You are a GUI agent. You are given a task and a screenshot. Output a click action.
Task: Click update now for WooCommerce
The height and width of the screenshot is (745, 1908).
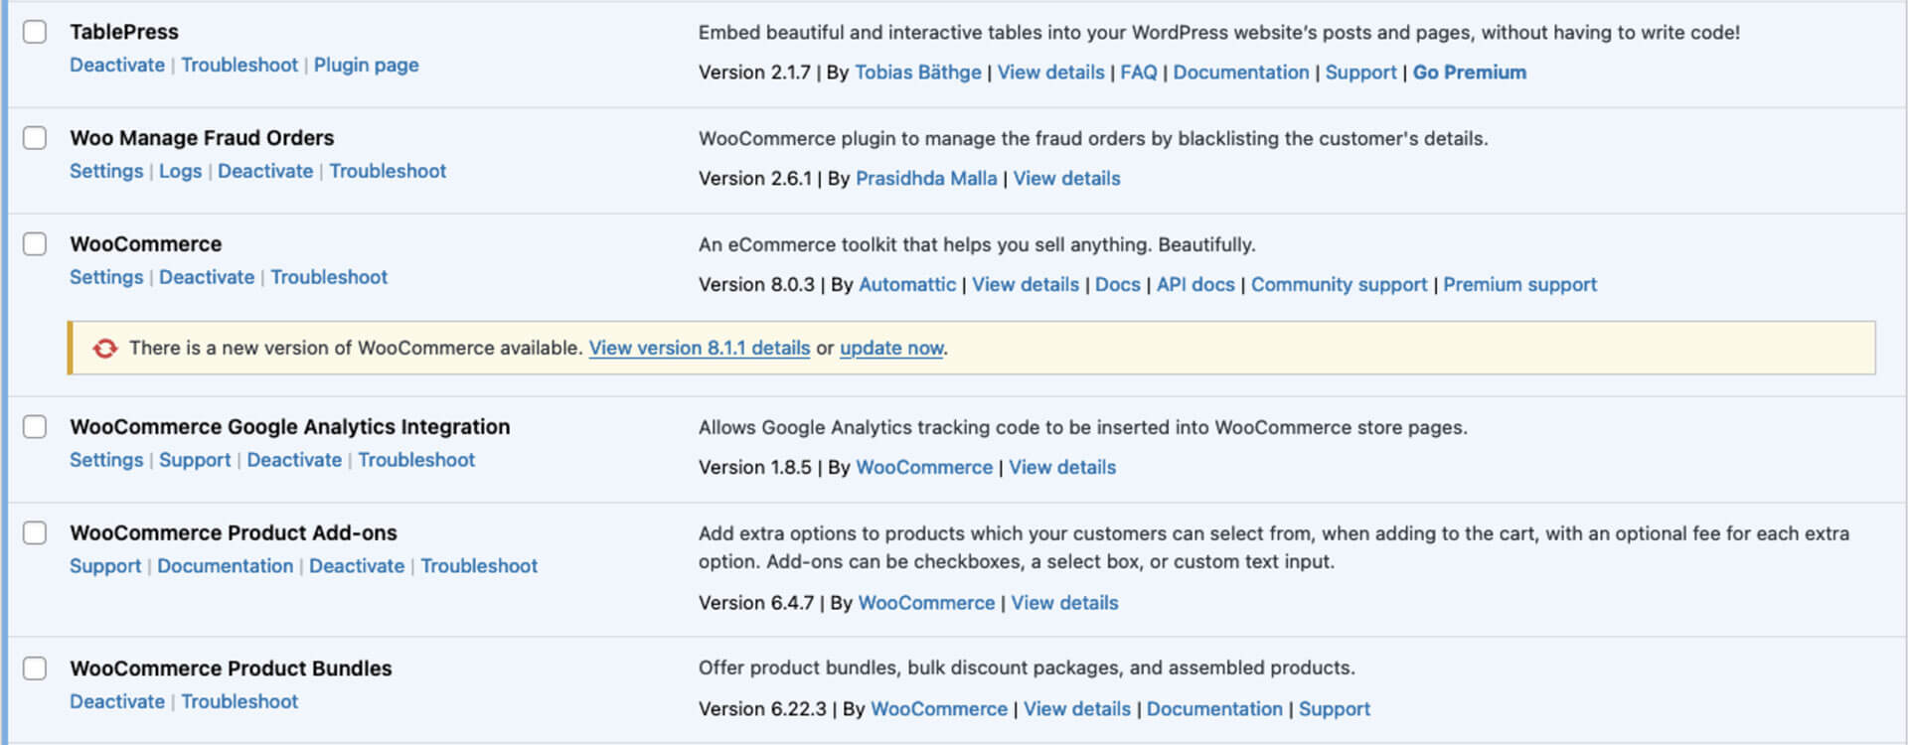(x=891, y=349)
